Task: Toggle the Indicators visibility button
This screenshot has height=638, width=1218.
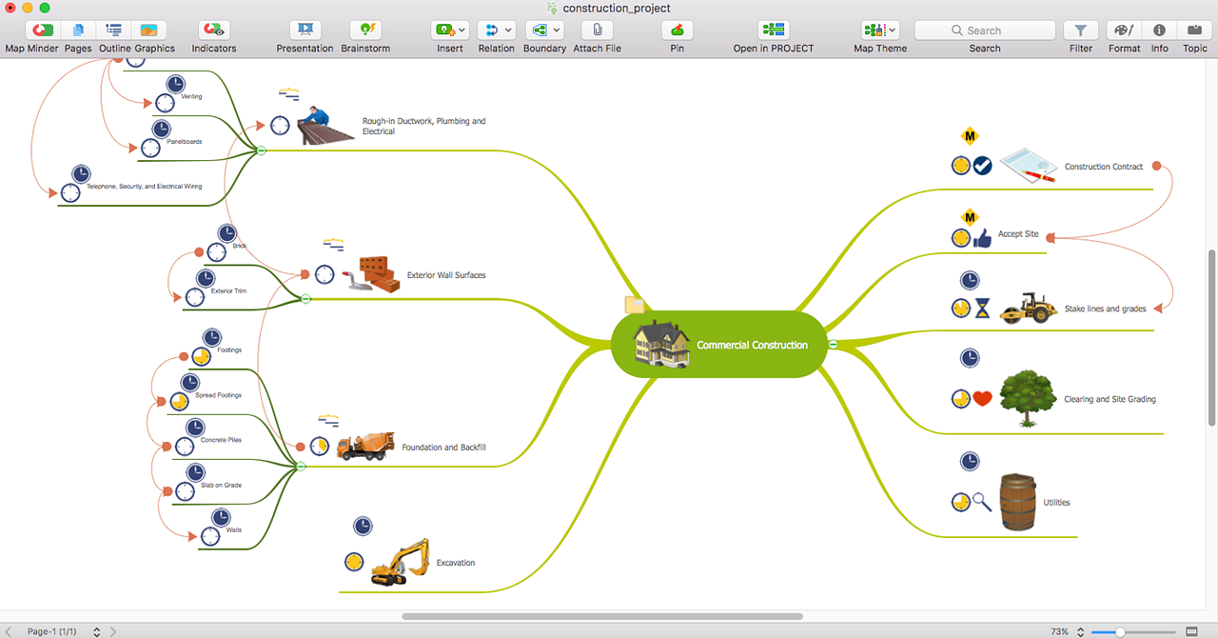Action: tap(214, 30)
